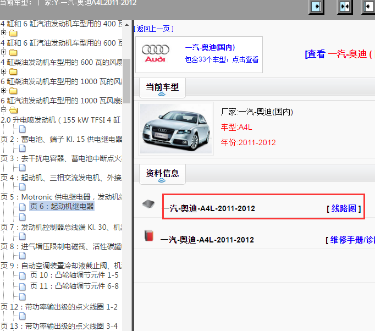Click the silver Audi A4L car thumbnail
Image resolution: width=375 pixels, height=331 pixels.
click(176, 129)
